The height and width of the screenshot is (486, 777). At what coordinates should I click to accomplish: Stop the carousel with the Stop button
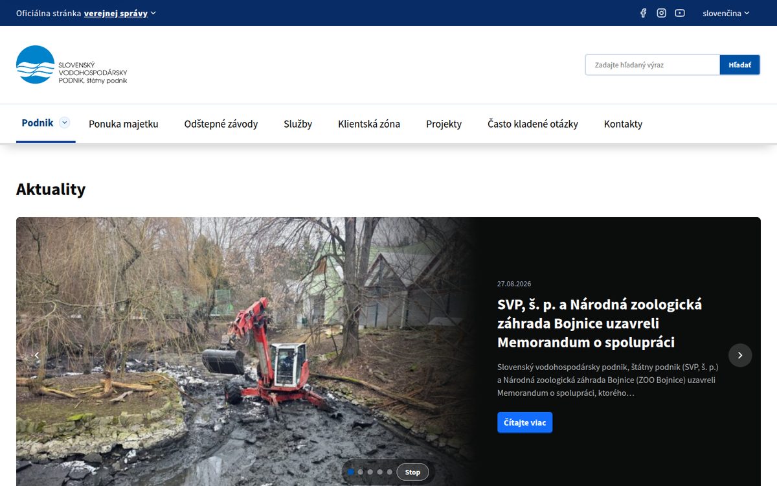(412, 472)
